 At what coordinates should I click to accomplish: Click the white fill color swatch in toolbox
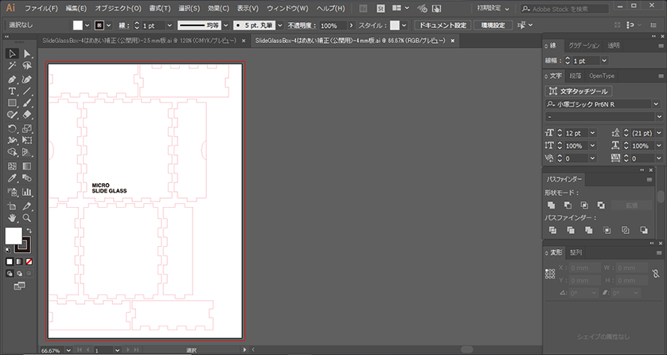click(14, 236)
